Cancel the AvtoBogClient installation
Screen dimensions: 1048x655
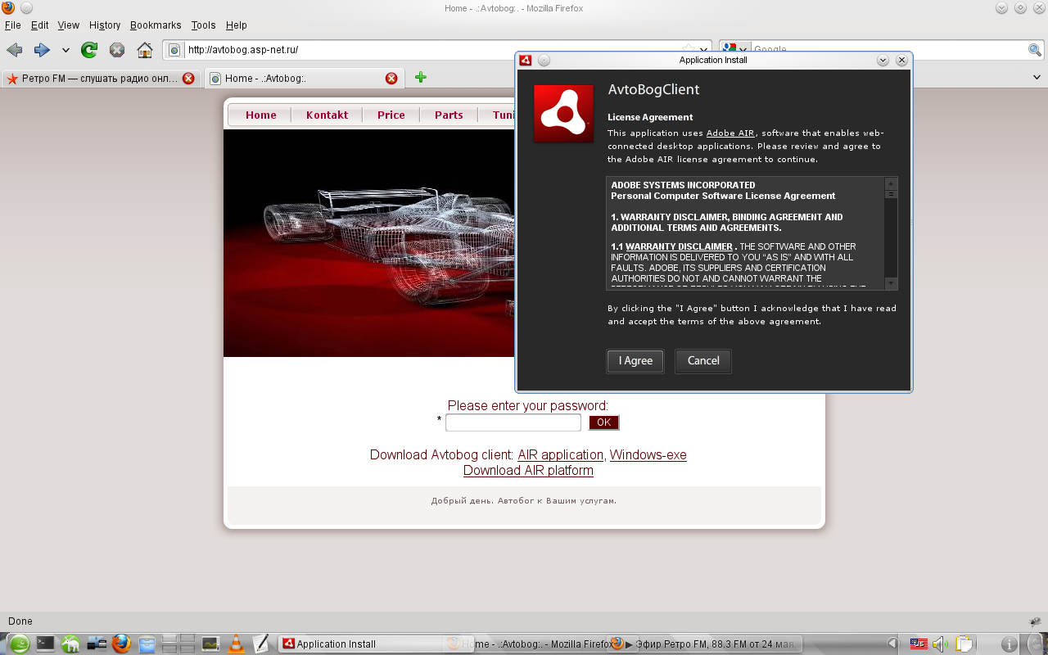tap(703, 361)
